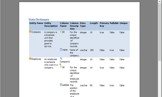162x97 pixels.
Task: Click integer data type in CompanyID row
Action: click(83, 59)
